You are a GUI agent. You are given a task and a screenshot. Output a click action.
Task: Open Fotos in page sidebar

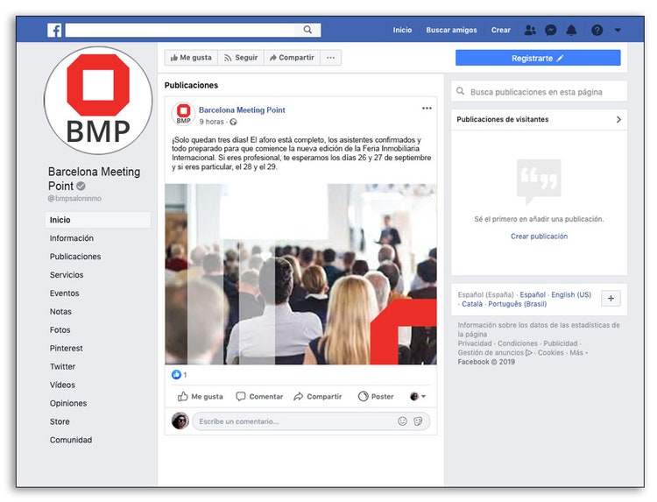coord(60,330)
